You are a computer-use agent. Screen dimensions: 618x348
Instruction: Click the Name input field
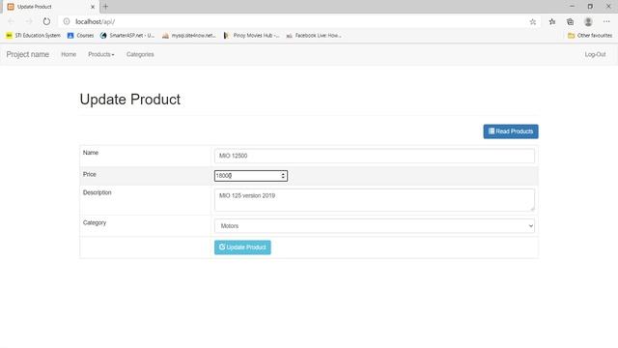[375, 156]
